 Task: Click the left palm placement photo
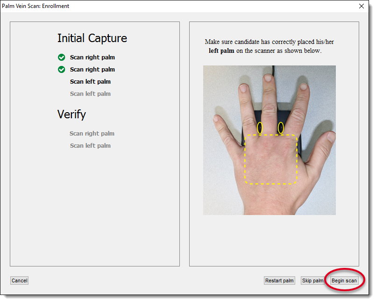pyautogui.click(x=269, y=140)
